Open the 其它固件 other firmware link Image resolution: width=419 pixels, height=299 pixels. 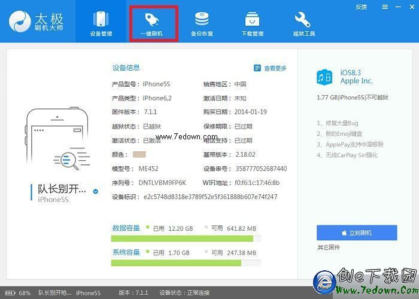click(x=329, y=248)
